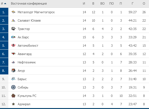Sort by the ВО overtime wins header

(102, 3)
